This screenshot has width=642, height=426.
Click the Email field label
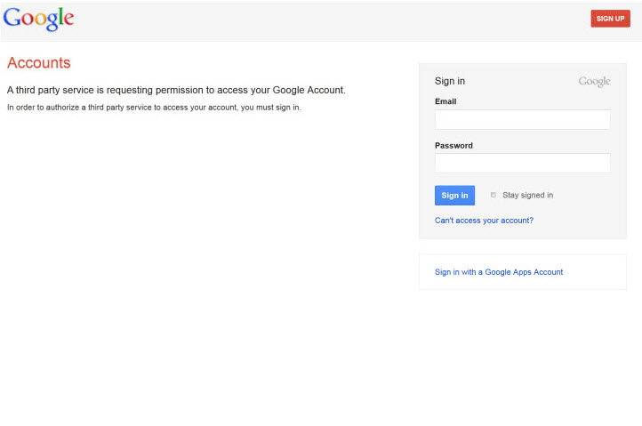[445, 101]
